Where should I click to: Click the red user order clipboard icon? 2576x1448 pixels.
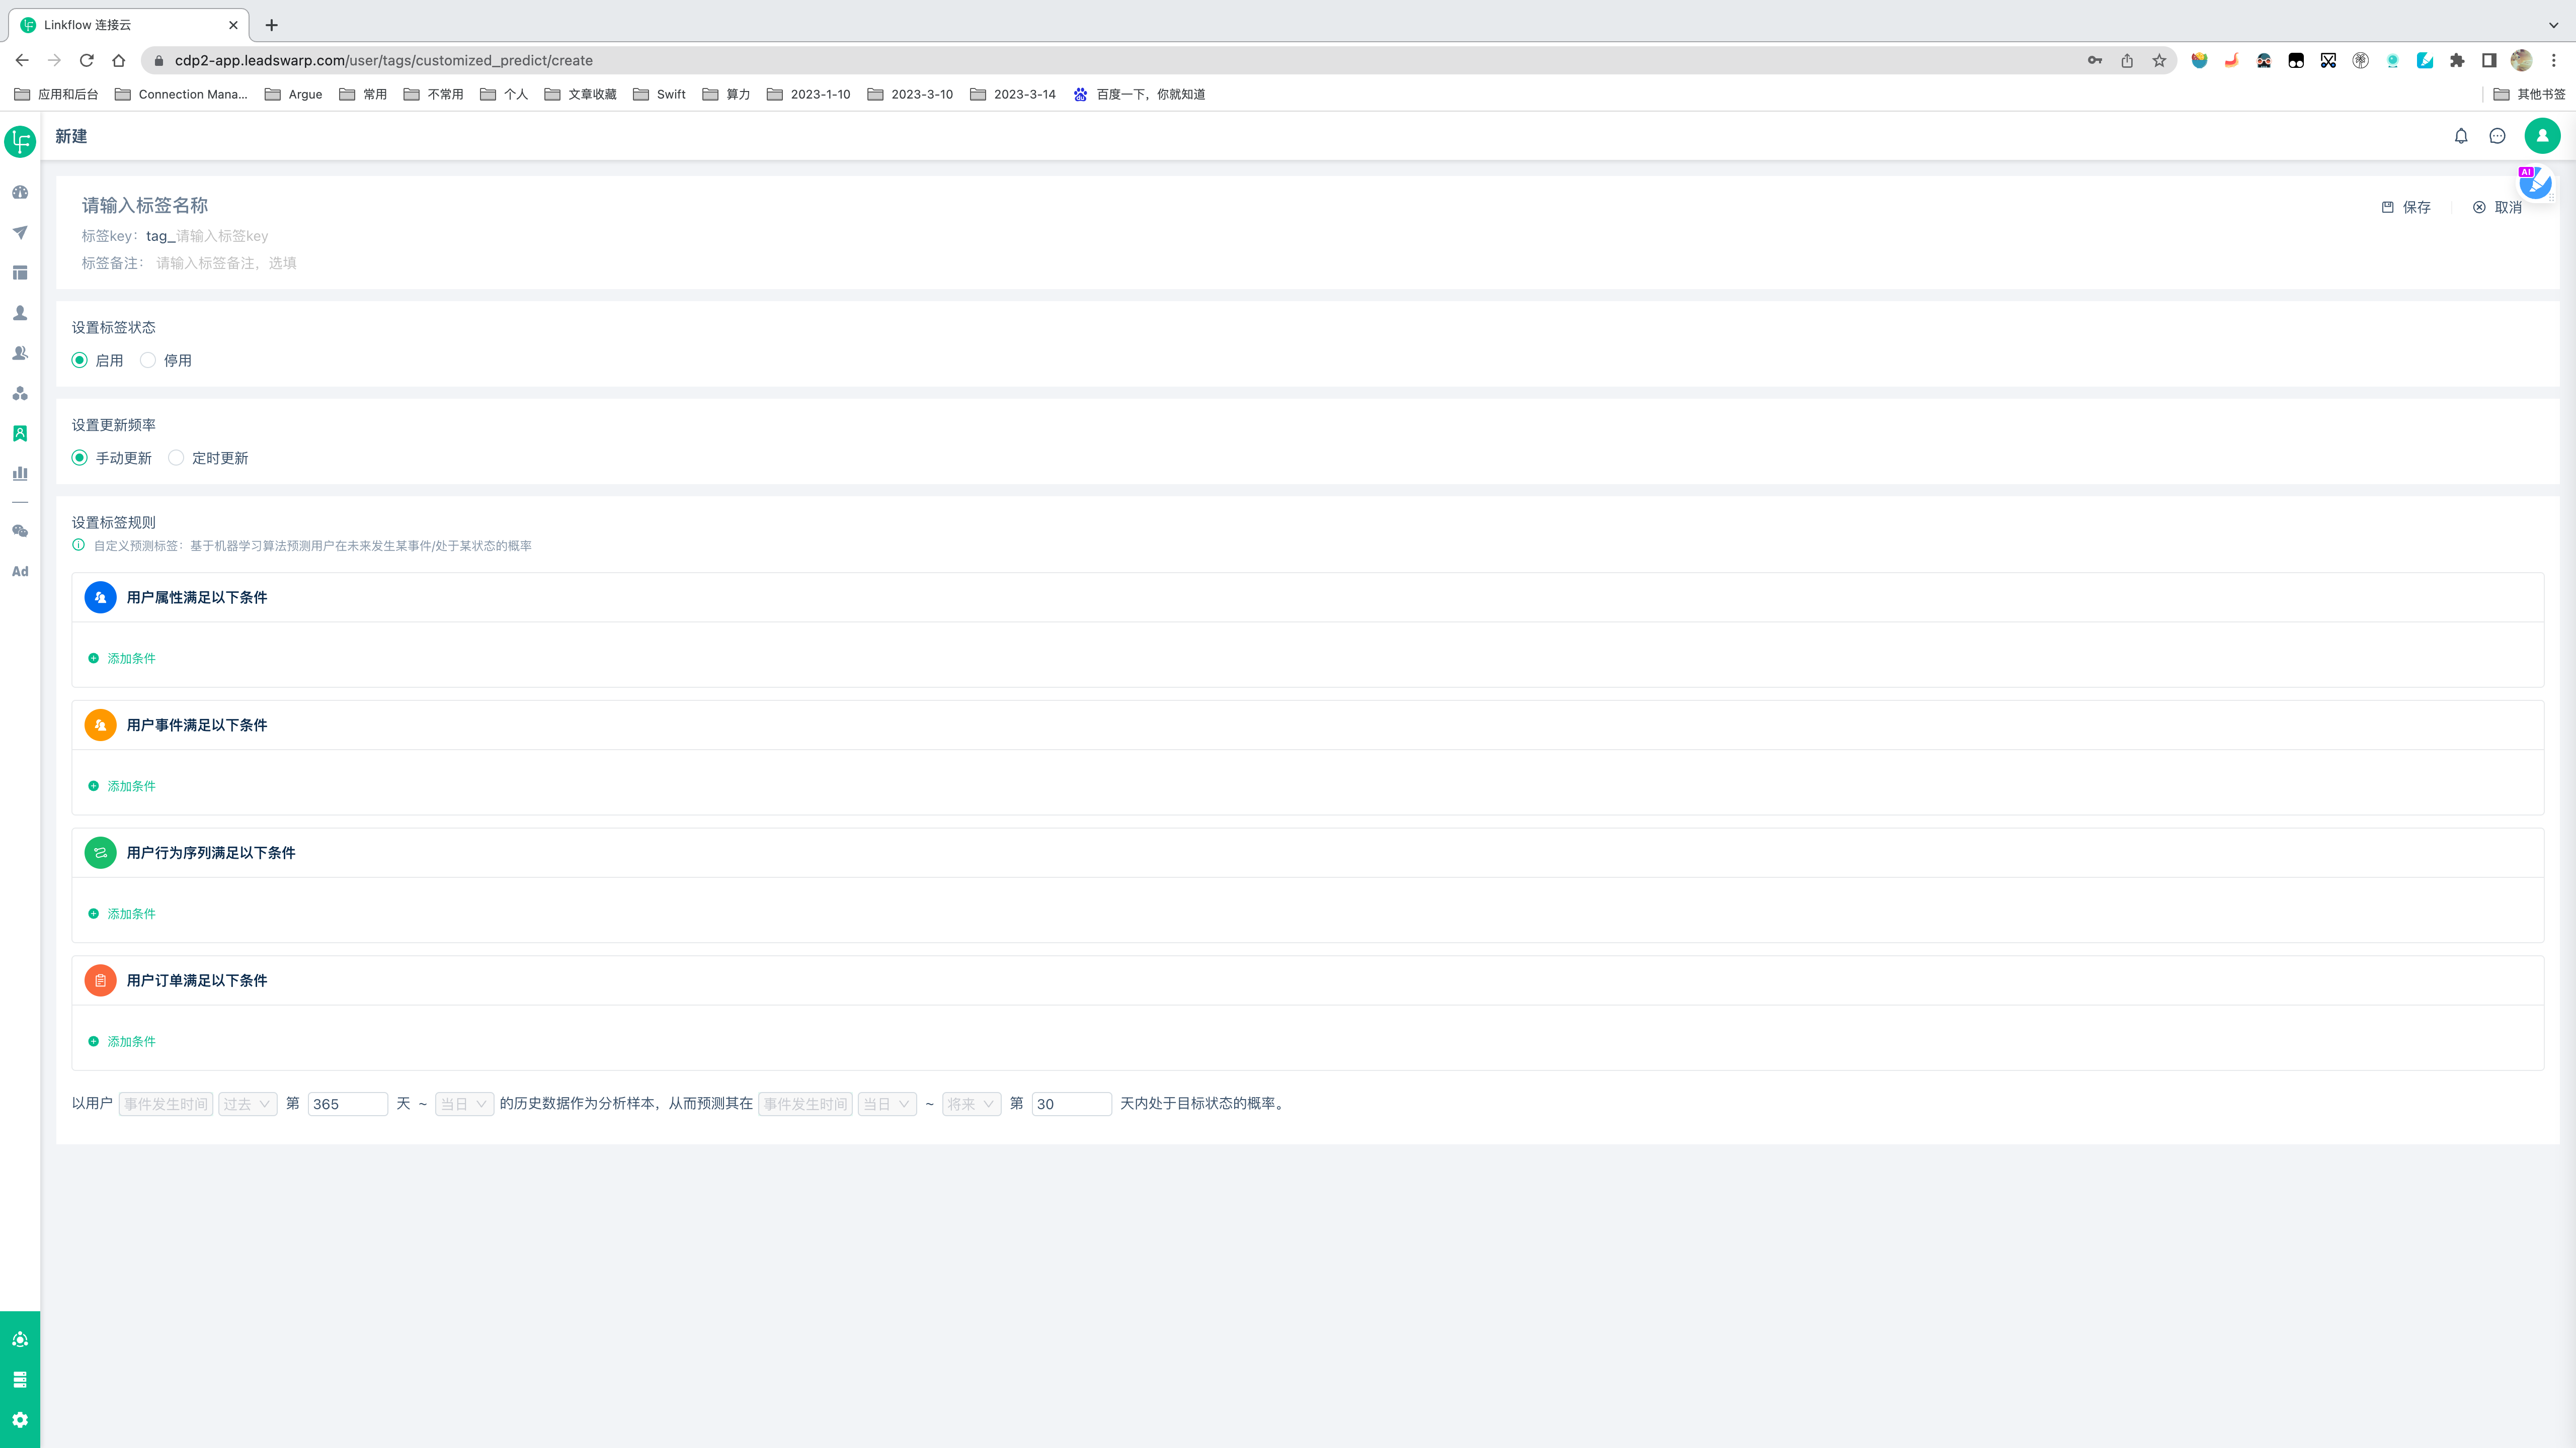click(x=100, y=981)
